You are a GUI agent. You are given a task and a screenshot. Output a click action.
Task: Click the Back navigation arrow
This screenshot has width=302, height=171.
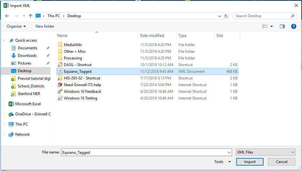7,16
